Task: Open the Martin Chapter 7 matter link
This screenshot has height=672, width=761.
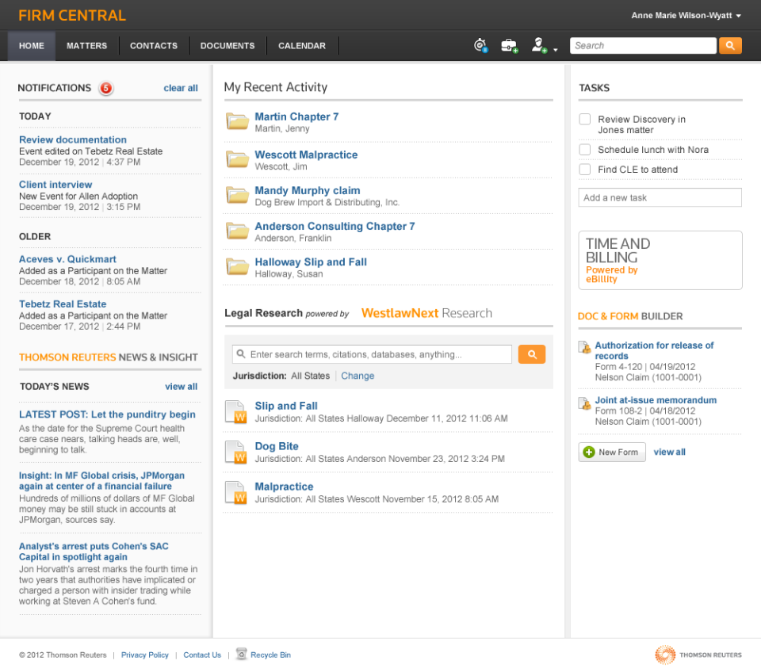Action: click(296, 117)
